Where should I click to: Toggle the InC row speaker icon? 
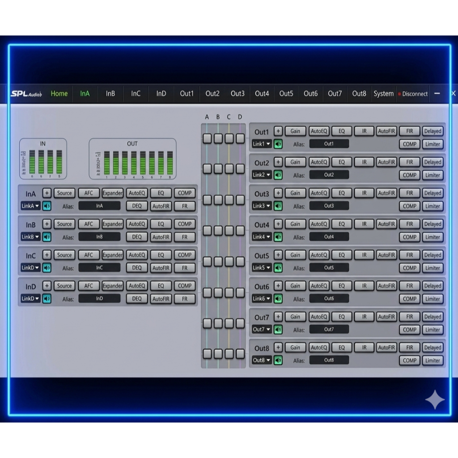point(47,267)
